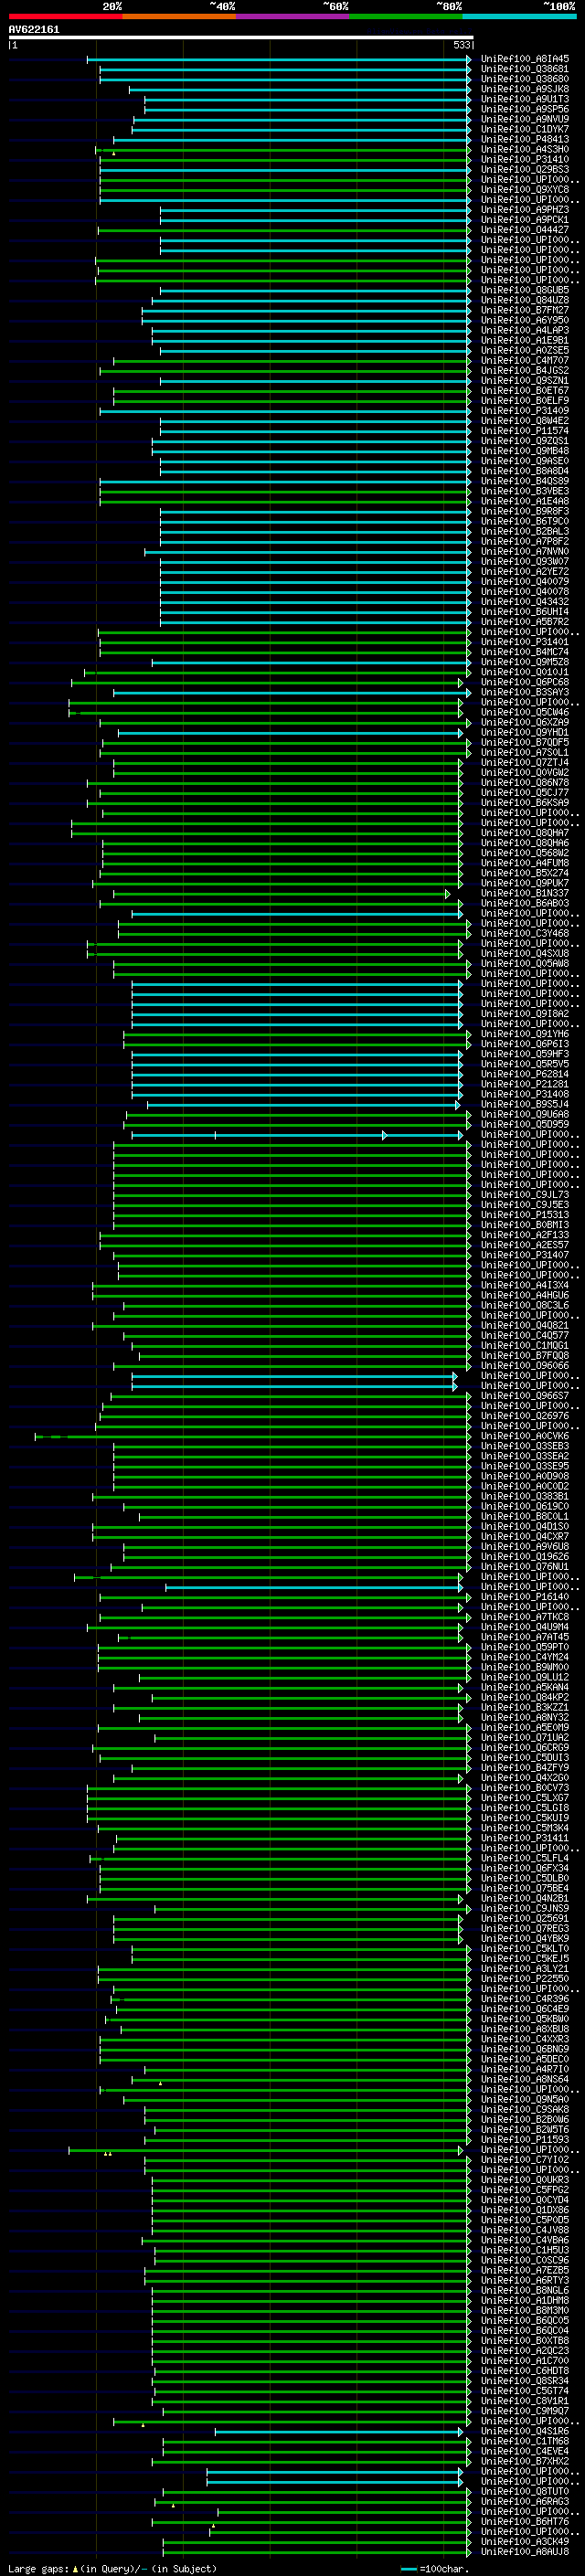This screenshot has width=585, height=2576.
Task: Click UniRef100_Q40079 hit
Action: point(525,582)
